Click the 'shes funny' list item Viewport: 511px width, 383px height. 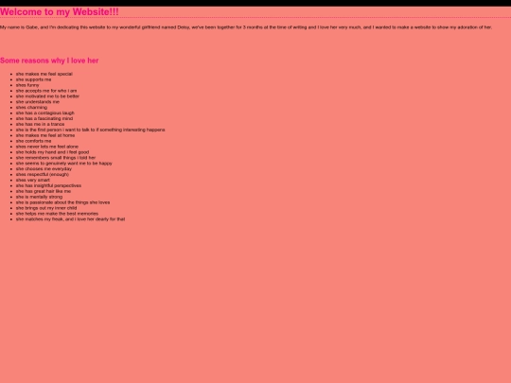pos(27,85)
